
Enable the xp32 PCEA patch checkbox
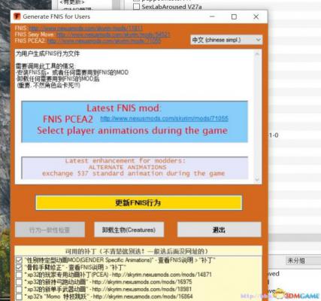point(19,275)
